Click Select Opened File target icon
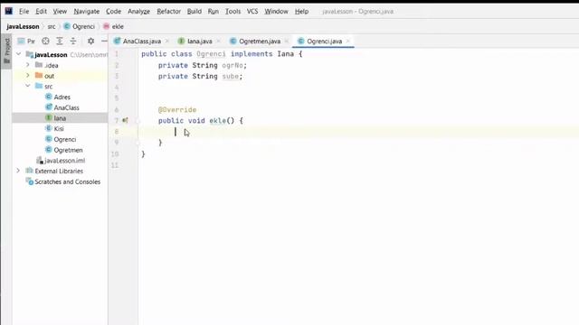The image size is (579, 325). click(x=45, y=42)
